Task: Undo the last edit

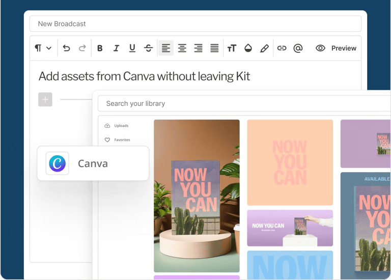Action: (x=66, y=48)
